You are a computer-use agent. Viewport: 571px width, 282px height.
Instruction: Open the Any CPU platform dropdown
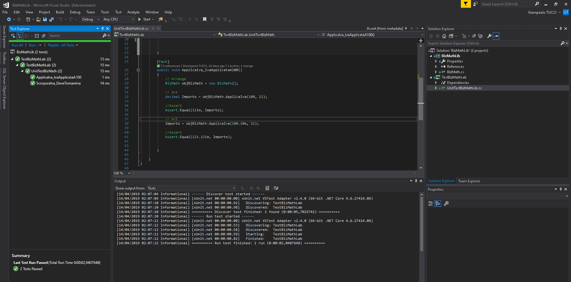tap(119, 19)
